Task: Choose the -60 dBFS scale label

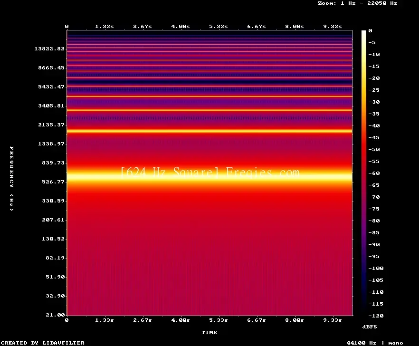Action: pos(374,173)
